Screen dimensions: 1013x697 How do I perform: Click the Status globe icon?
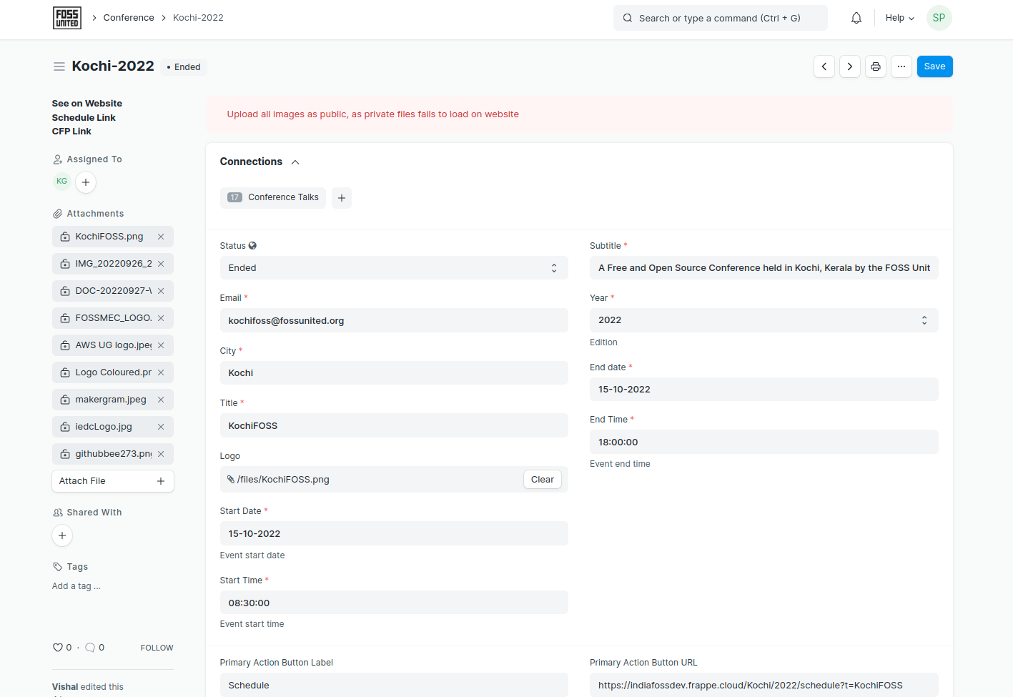point(252,246)
